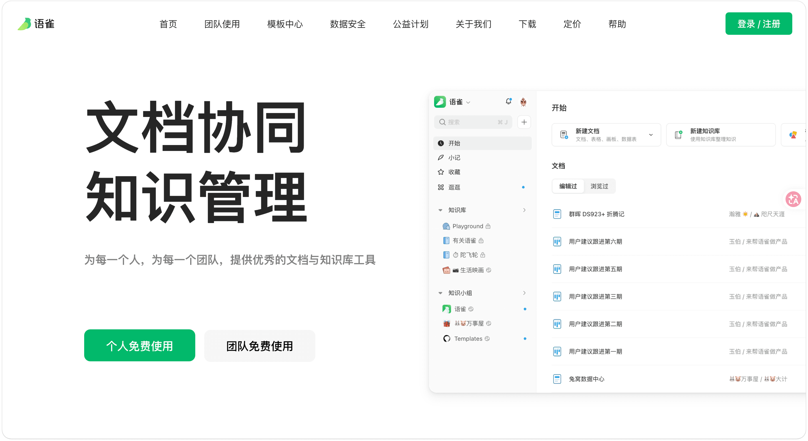Open the 知识小组 section right chevron

[524, 293]
